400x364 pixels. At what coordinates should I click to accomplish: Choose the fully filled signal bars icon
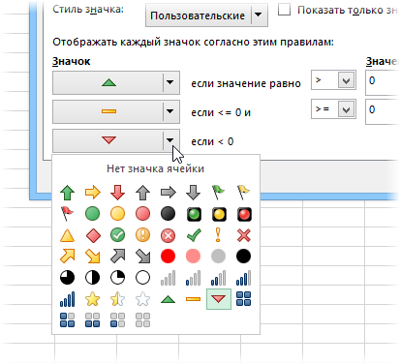tap(68, 299)
